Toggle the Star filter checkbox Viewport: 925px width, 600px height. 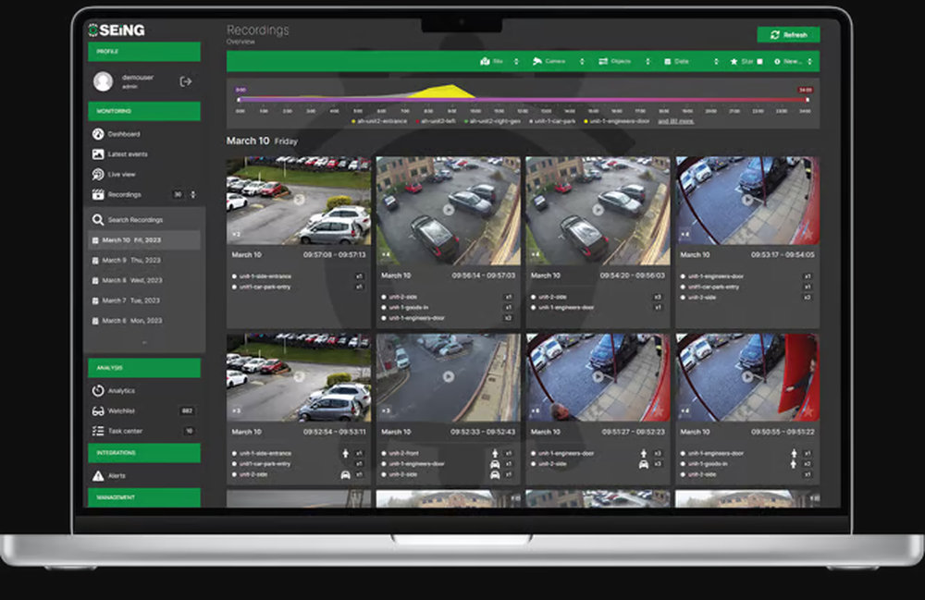coord(759,61)
